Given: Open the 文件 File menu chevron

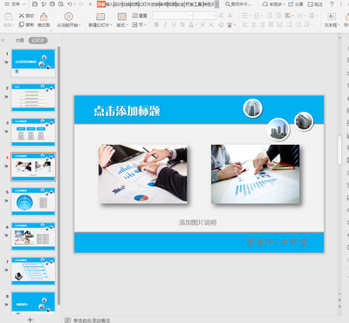Looking at the screenshot, I should click(24, 4).
